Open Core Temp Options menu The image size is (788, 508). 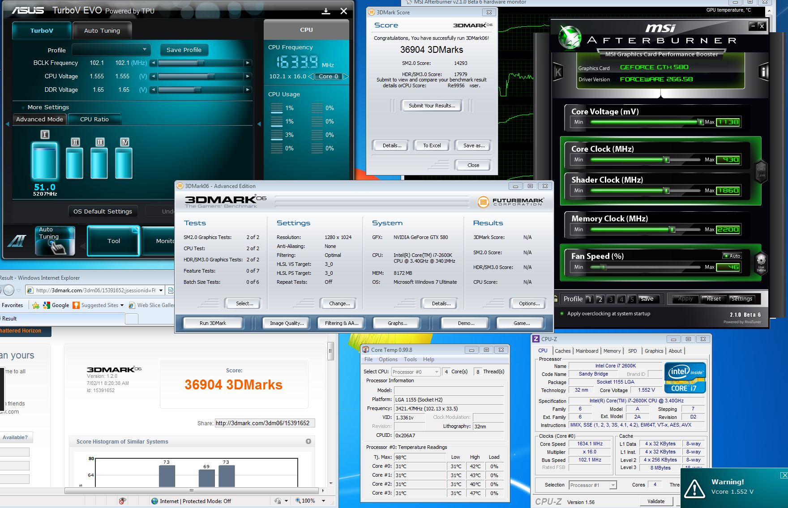click(x=388, y=359)
